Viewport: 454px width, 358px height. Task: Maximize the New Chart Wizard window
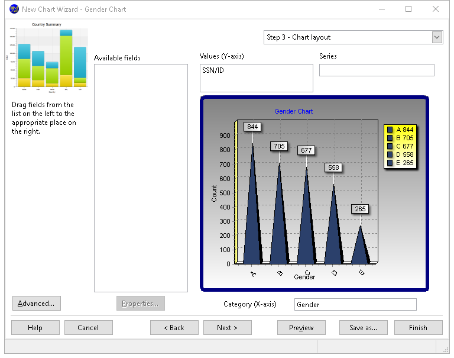pyautogui.click(x=408, y=9)
